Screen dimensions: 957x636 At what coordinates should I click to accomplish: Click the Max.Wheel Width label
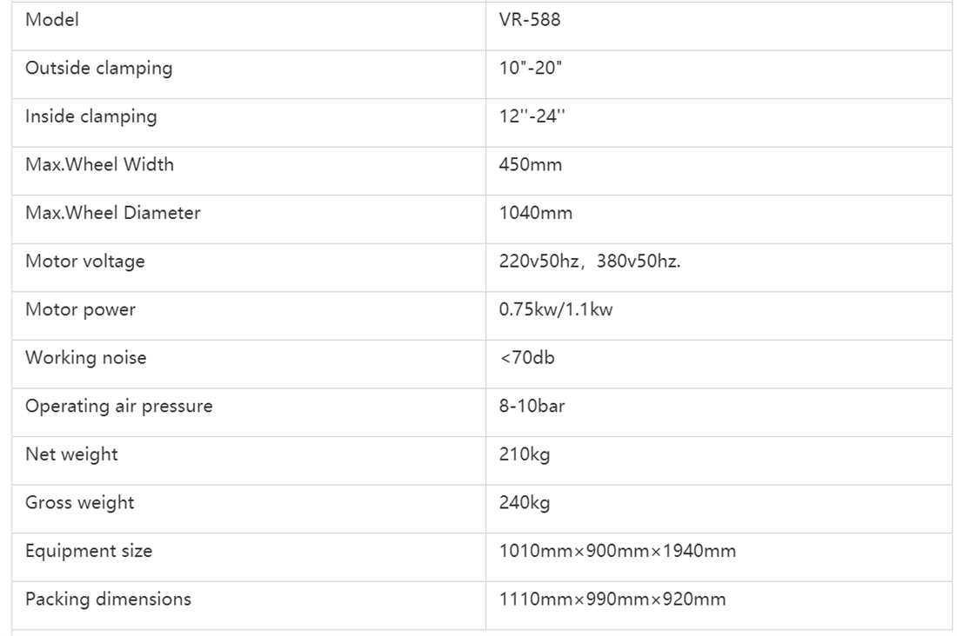point(99,164)
